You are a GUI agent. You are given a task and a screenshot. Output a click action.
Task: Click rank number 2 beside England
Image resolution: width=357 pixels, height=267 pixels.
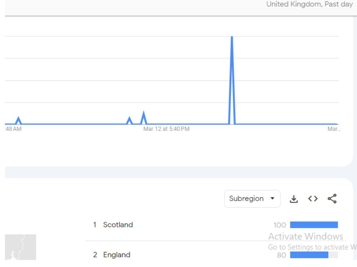(95, 255)
